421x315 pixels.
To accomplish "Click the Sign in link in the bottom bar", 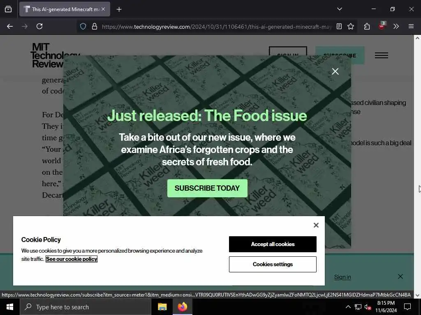I will click(342, 277).
